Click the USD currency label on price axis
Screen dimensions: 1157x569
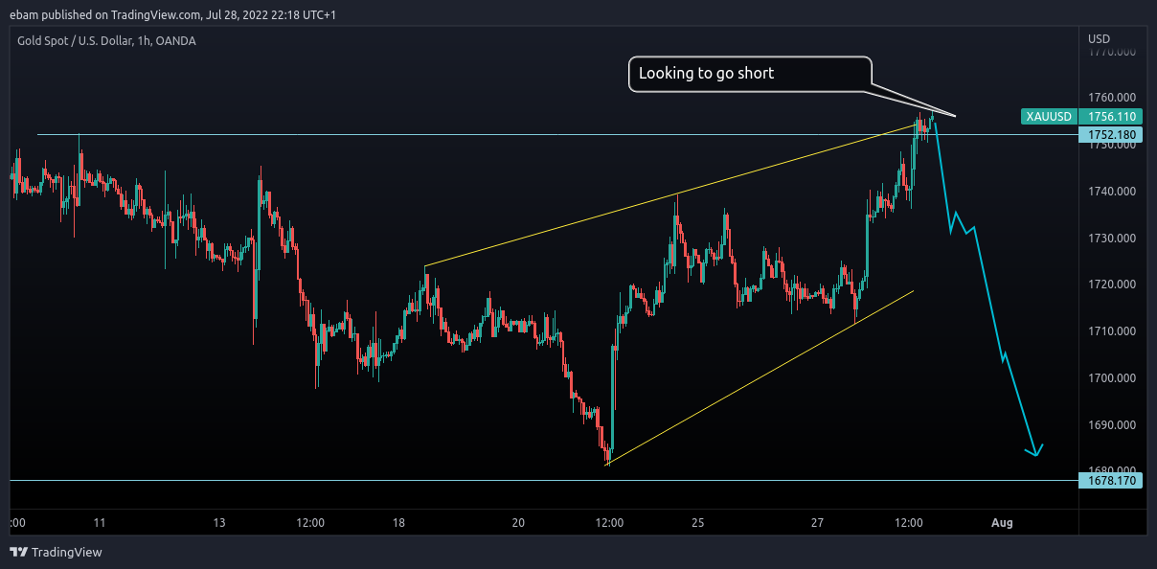click(x=1099, y=39)
